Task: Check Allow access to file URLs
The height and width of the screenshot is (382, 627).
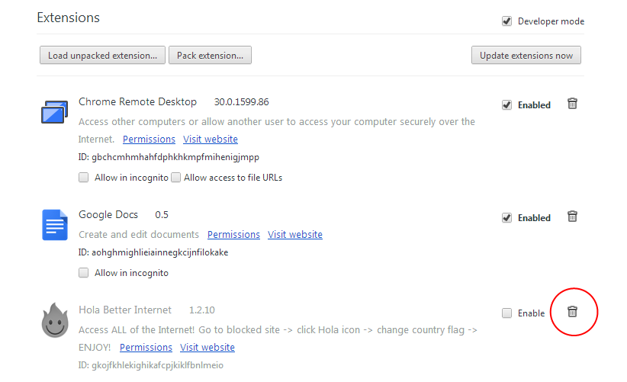Action: click(176, 178)
